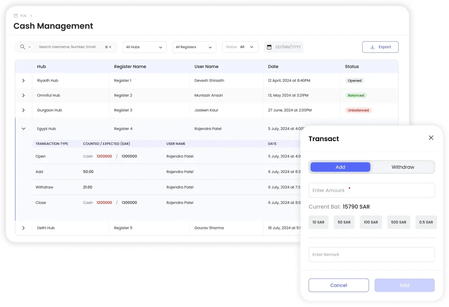Click the Withdraw transaction row label
Screen dimensions: 449x307
(x=44, y=187)
